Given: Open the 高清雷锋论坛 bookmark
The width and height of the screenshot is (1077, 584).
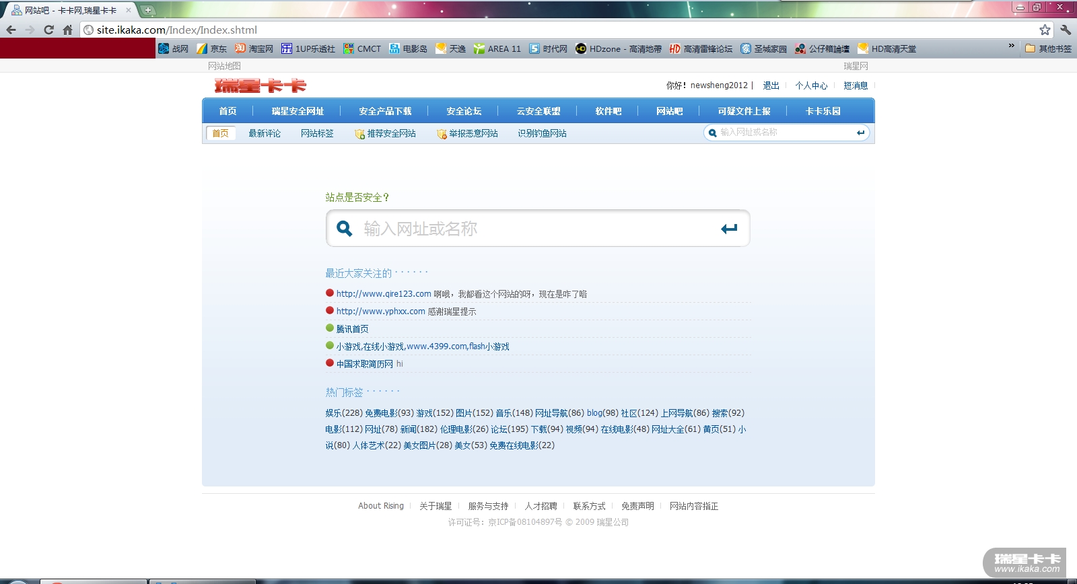Looking at the screenshot, I should [x=701, y=48].
